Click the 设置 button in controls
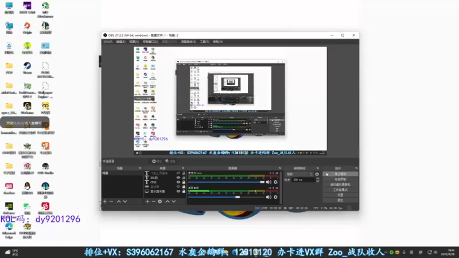The width and height of the screenshot is (459, 258). 340,195
